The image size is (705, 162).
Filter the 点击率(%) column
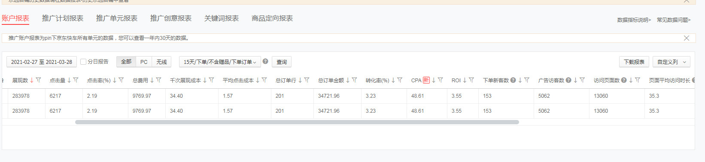click(x=122, y=80)
